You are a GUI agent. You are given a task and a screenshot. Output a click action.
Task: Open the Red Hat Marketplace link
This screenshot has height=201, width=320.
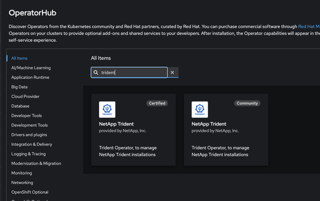tap(309, 27)
